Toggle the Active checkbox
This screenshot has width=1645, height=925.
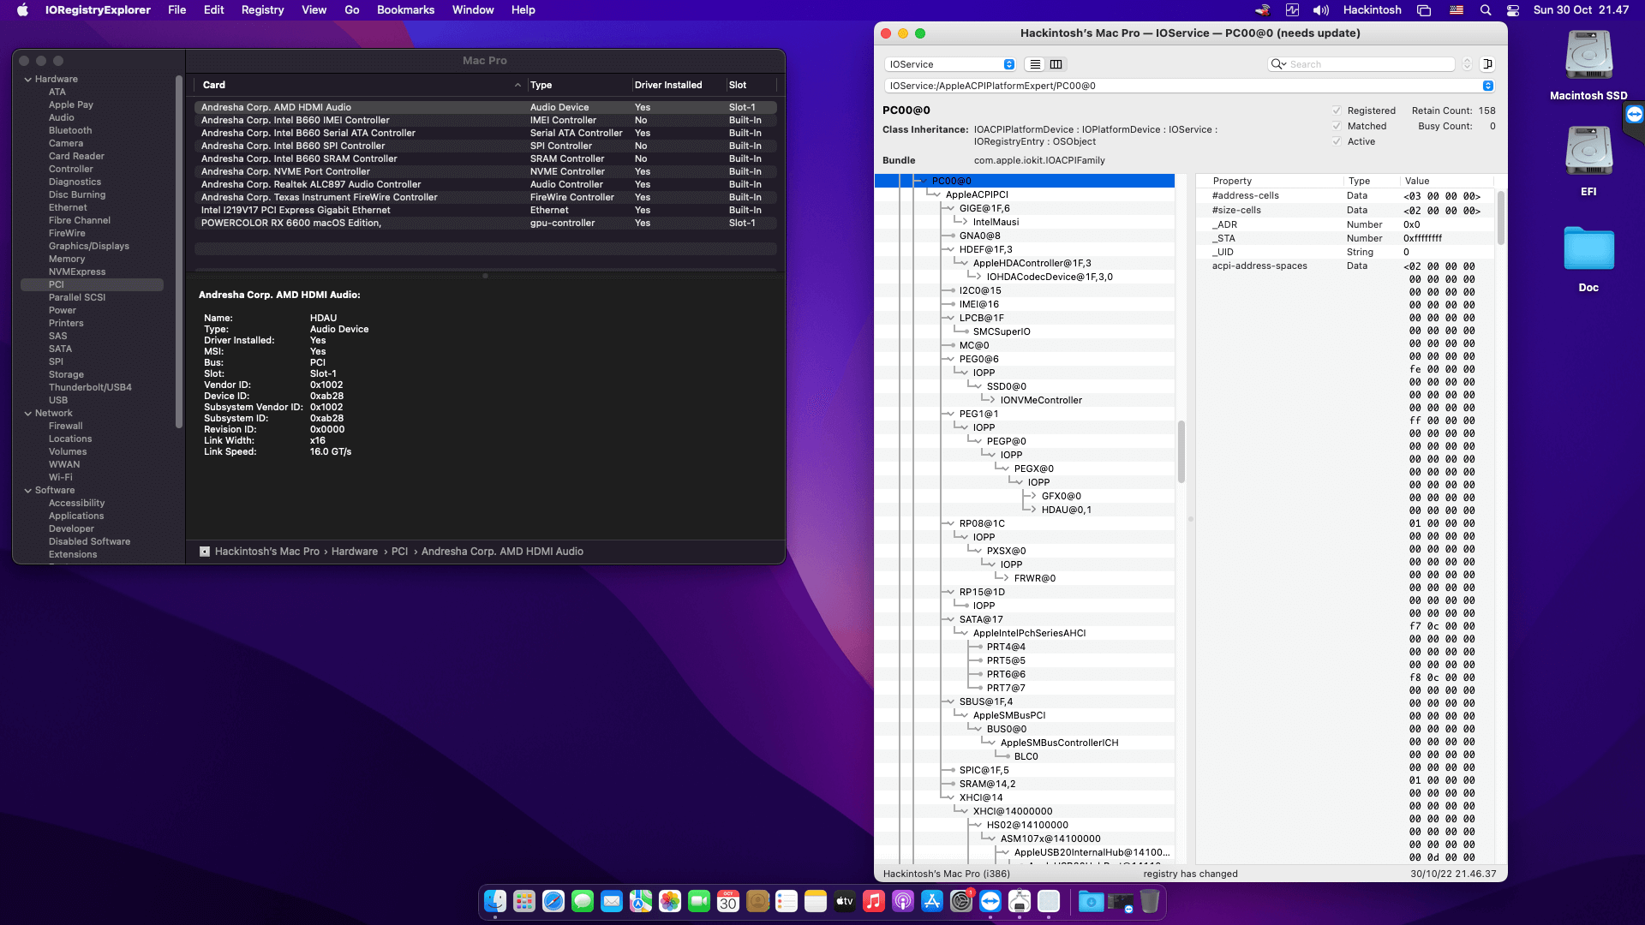point(1337,141)
